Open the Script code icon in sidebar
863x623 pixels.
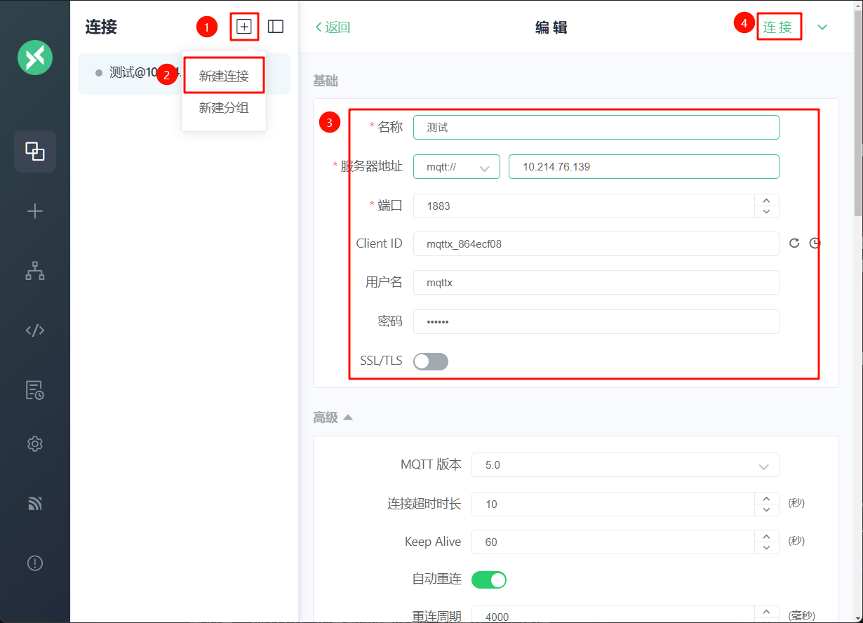click(35, 330)
